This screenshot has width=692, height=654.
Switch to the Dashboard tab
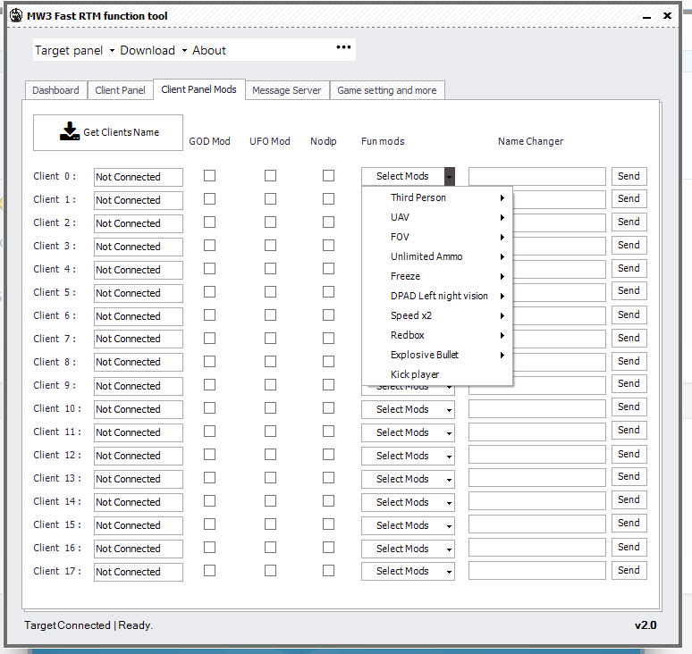(55, 90)
